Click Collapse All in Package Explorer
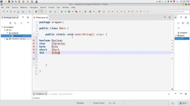190x106 pixels. (10, 23)
